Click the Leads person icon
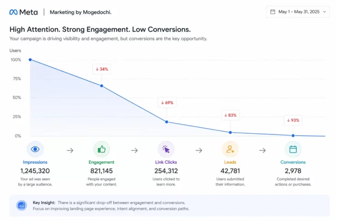The image size is (338, 221). point(230,149)
